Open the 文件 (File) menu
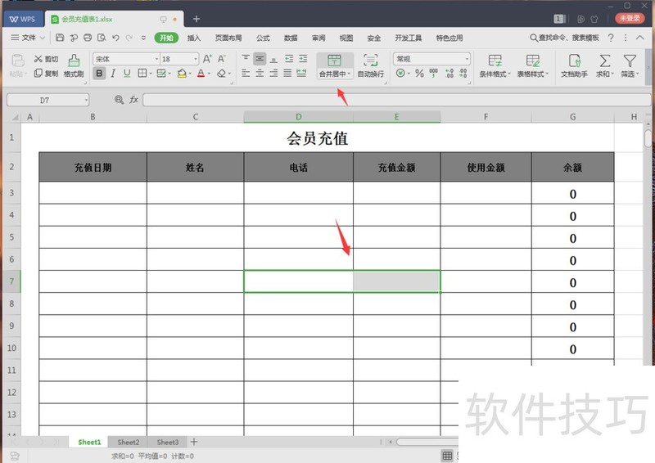The height and width of the screenshot is (463, 655). [28, 38]
